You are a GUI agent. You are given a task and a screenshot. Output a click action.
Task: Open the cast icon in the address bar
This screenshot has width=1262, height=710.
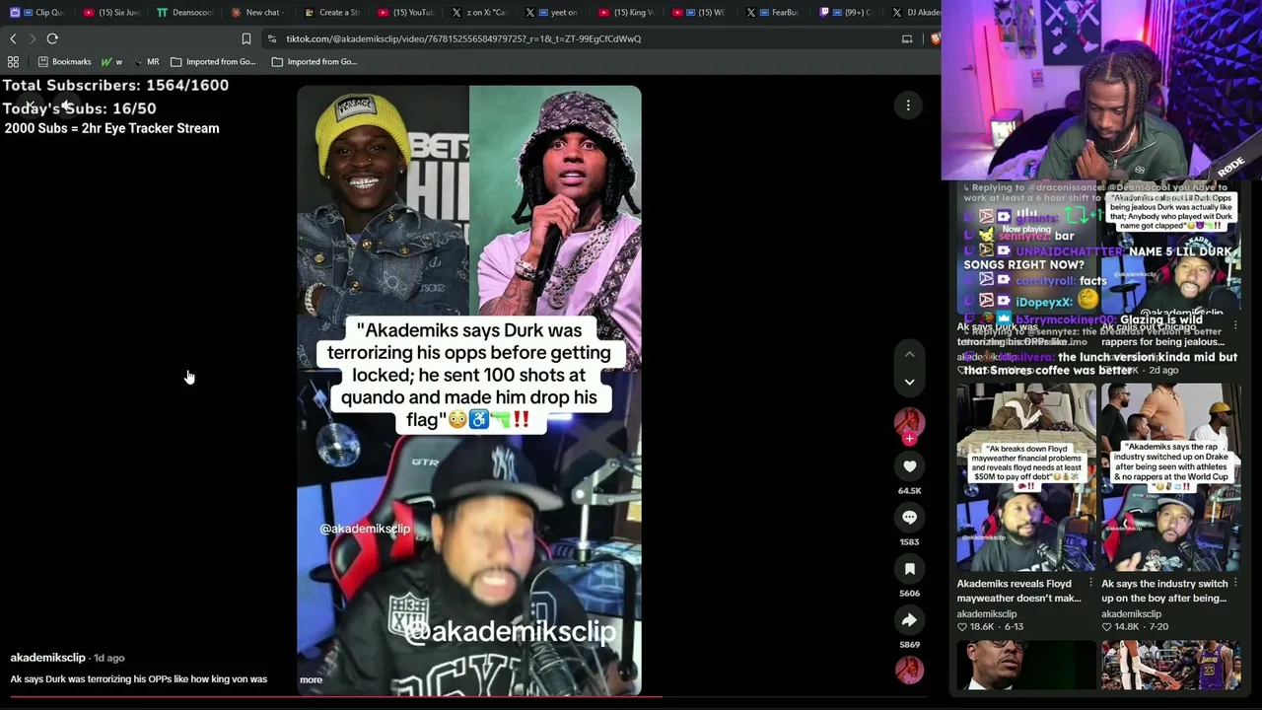point(907,38)
